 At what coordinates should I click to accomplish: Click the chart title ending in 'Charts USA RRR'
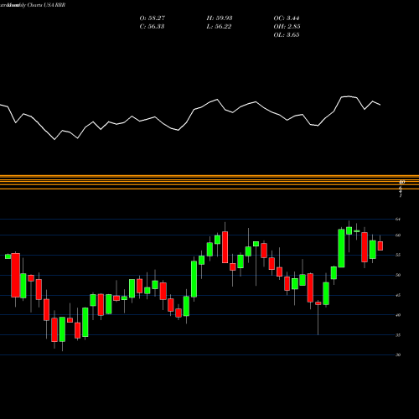pos(33,5)
